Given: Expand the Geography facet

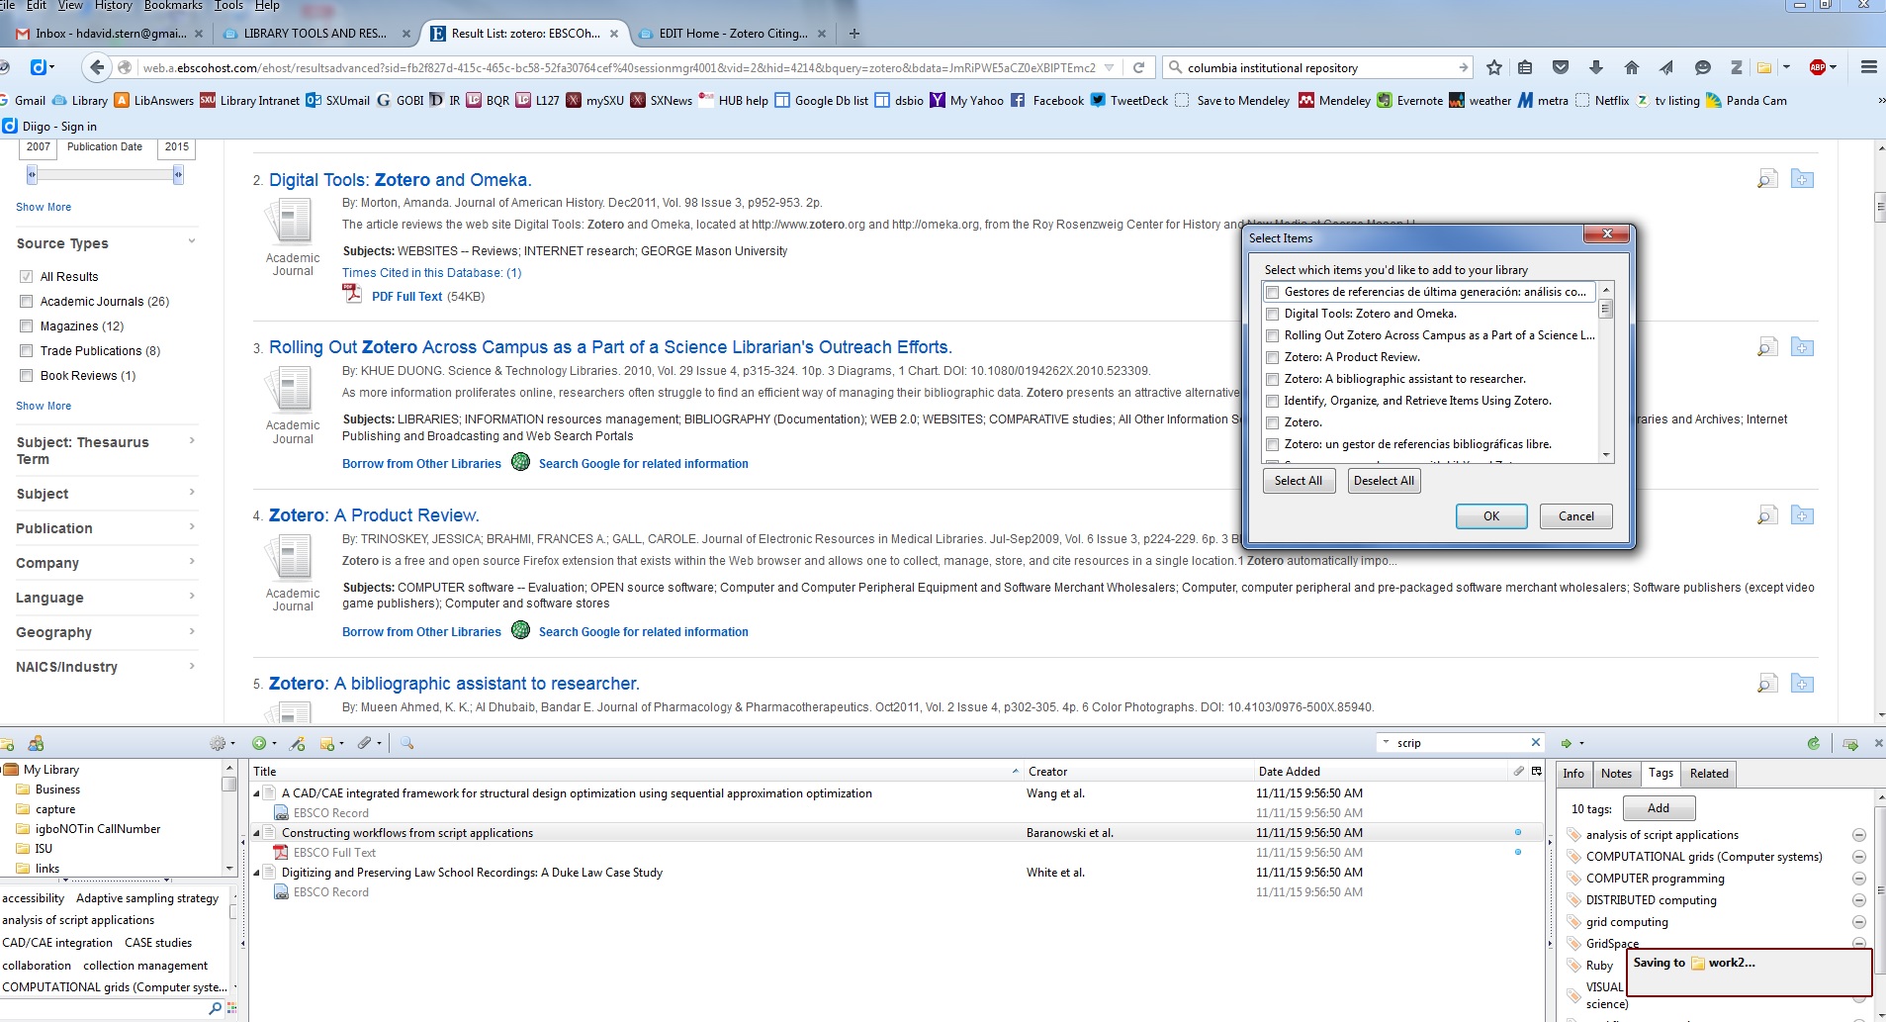Looking at the screenshot, I should [x=192, y=631].
